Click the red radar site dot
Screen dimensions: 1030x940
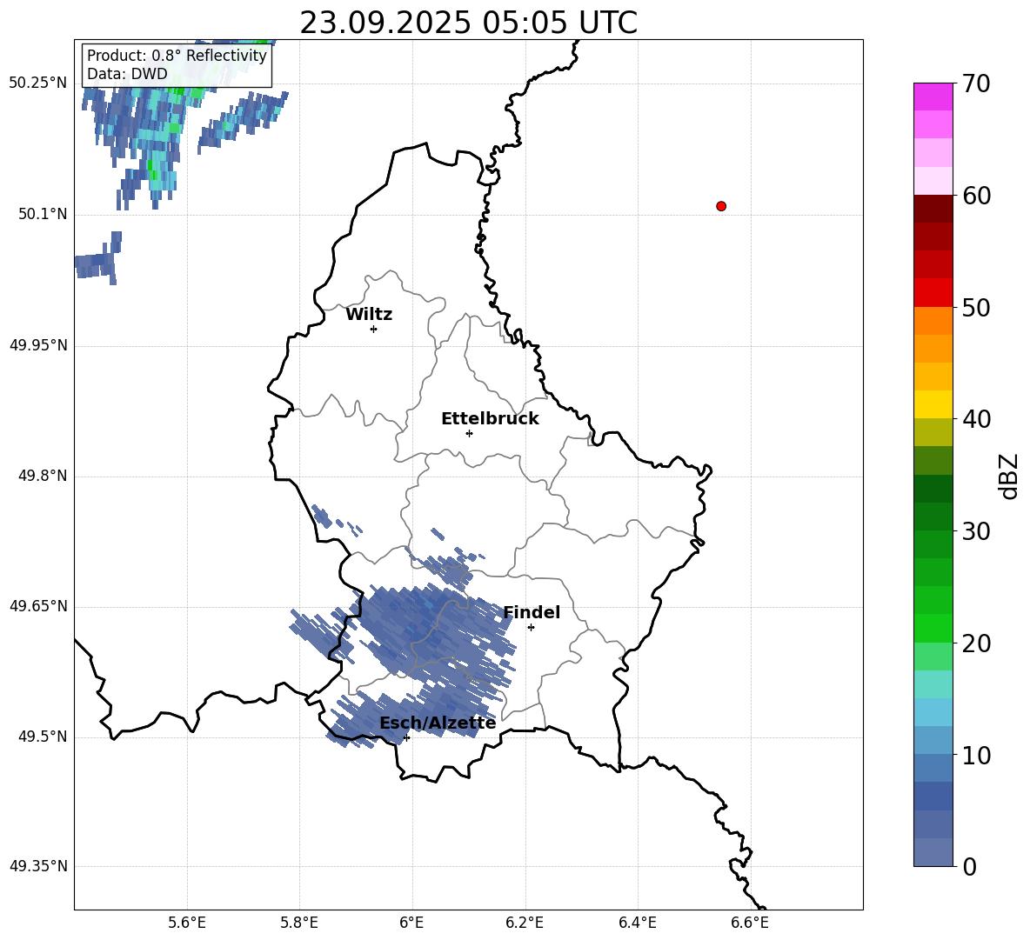click(x=721, y=206)
